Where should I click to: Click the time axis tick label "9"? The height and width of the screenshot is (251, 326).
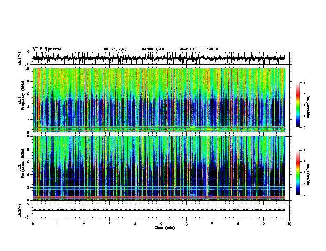point(263,224)
